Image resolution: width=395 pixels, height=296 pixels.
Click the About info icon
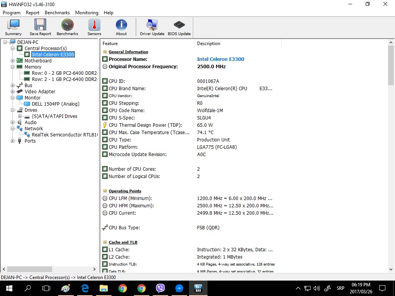point(121,27)
